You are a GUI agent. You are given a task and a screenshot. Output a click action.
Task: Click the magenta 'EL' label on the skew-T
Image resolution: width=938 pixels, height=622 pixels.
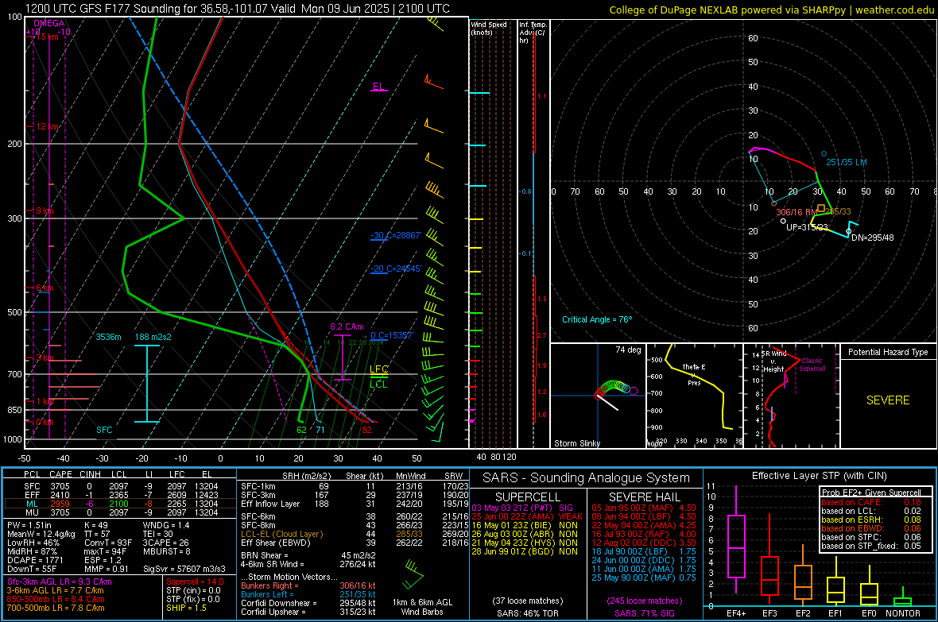pos(378,86)
